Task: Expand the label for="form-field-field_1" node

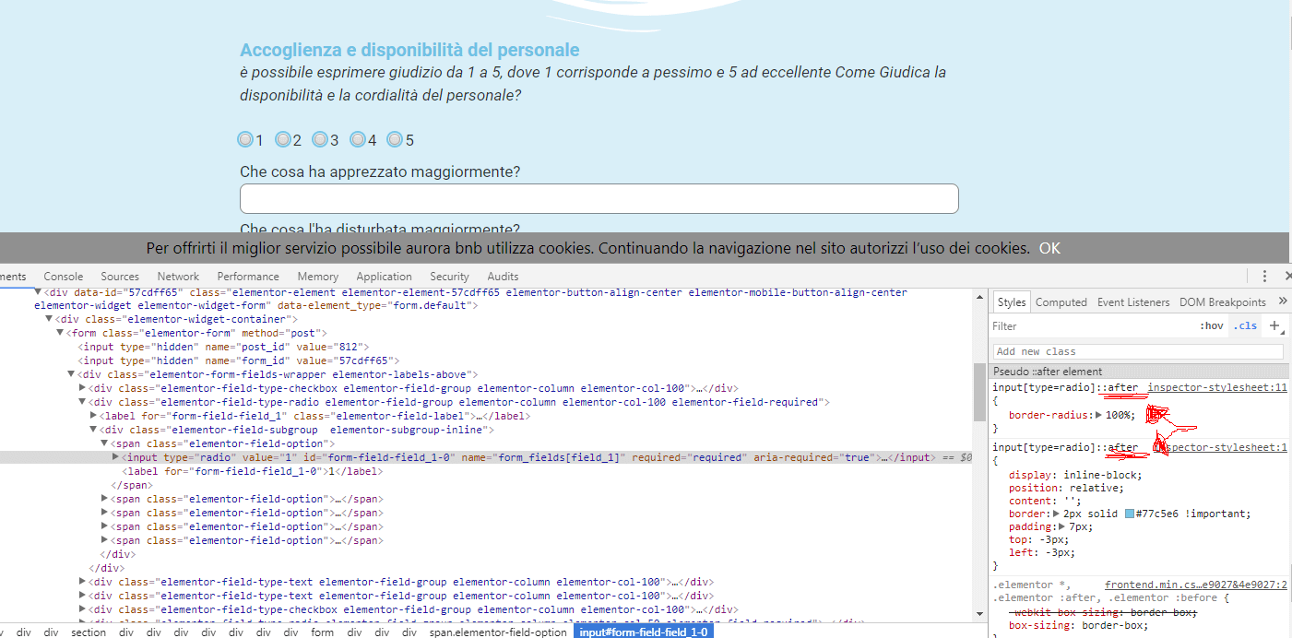Action: click(93, 416)
